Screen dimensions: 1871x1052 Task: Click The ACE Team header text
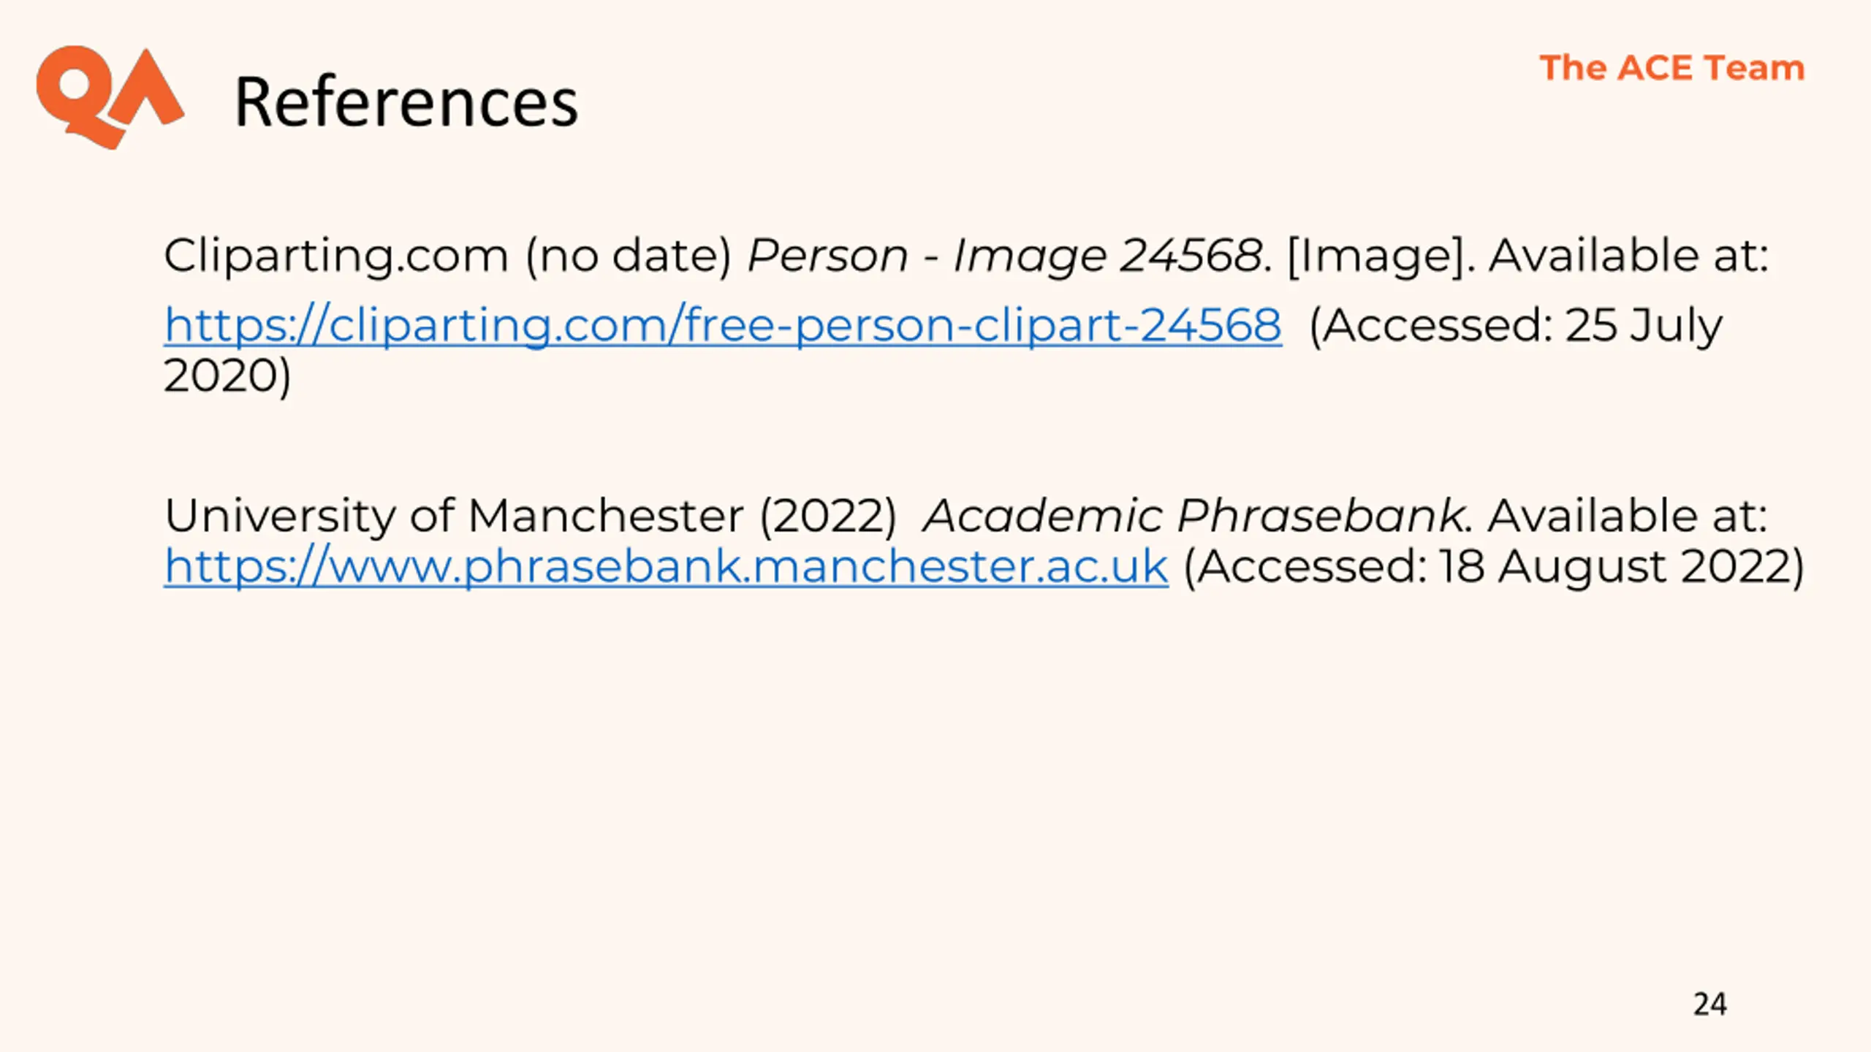(x=1672, y=68)
